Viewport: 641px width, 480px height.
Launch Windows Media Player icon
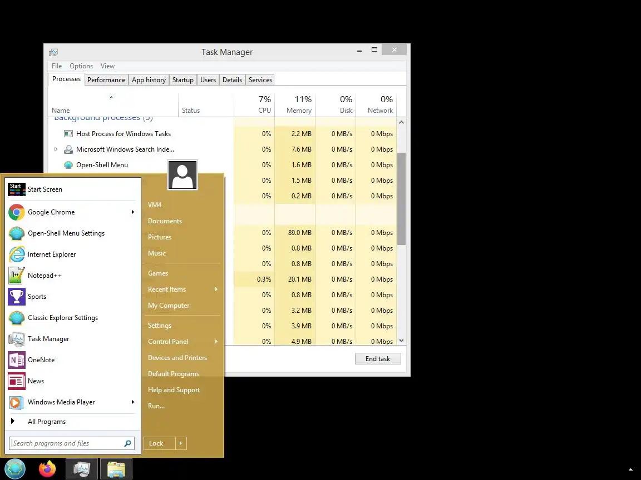pyautogui.click(x=17, y=402)
